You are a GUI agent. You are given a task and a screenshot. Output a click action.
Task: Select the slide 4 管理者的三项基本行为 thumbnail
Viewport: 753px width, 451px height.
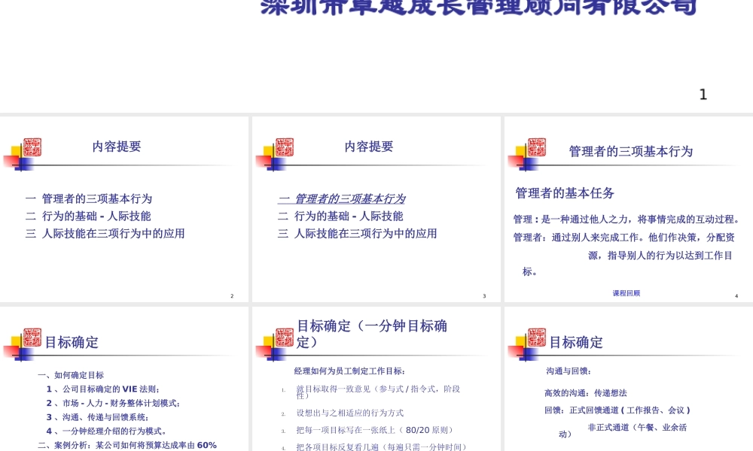[x=629, y=209]
